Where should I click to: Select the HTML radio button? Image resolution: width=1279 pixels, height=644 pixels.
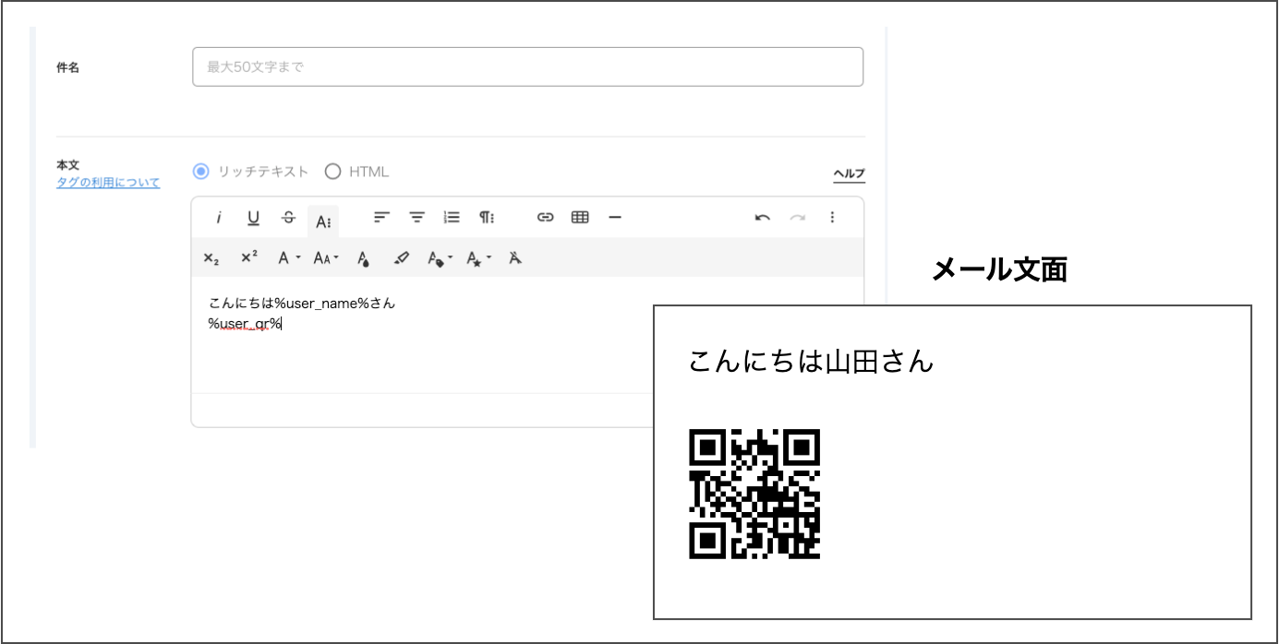[x=332, y=172]
